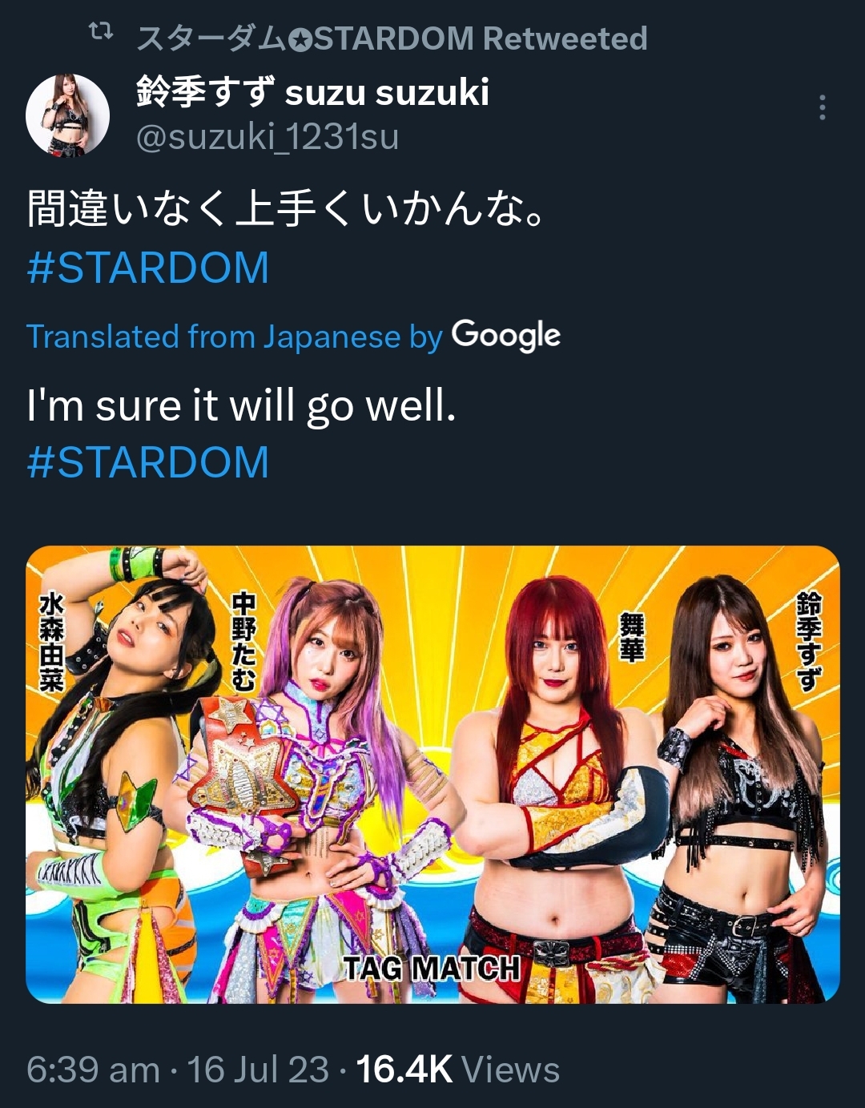
Task: Tap the 鈴季すず name label in the image
Action: tap(809, 642)
